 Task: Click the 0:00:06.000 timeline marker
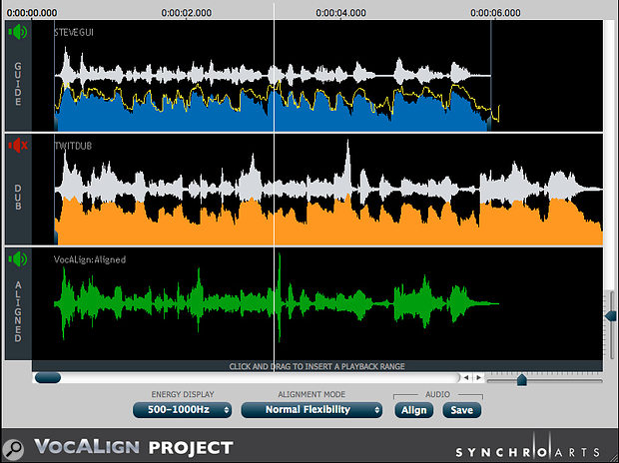(x=495, y=13)
